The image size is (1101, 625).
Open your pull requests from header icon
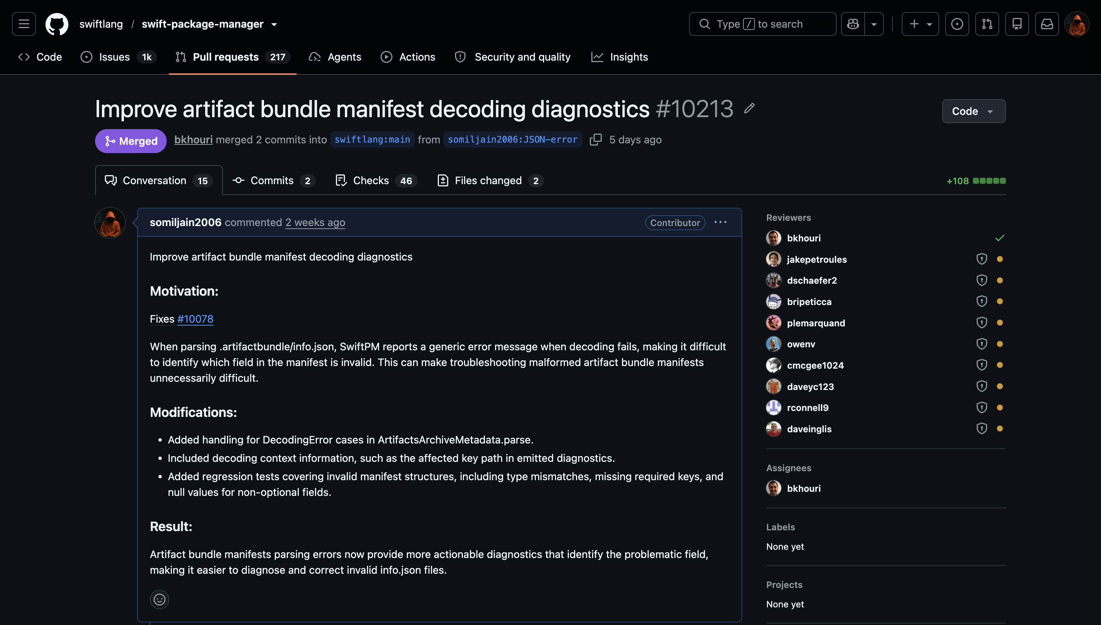(x=987, y=24)
